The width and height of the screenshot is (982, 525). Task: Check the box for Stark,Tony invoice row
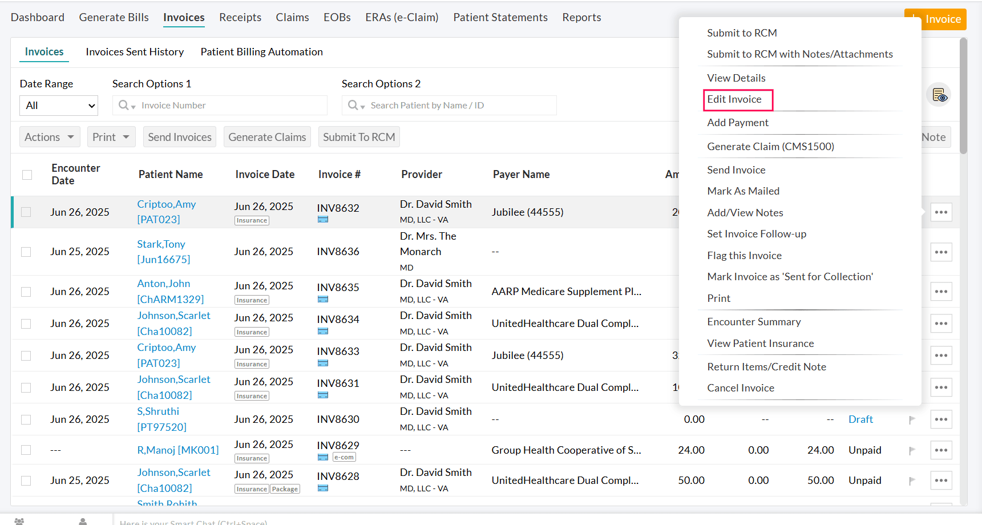(x=26, y=252)
